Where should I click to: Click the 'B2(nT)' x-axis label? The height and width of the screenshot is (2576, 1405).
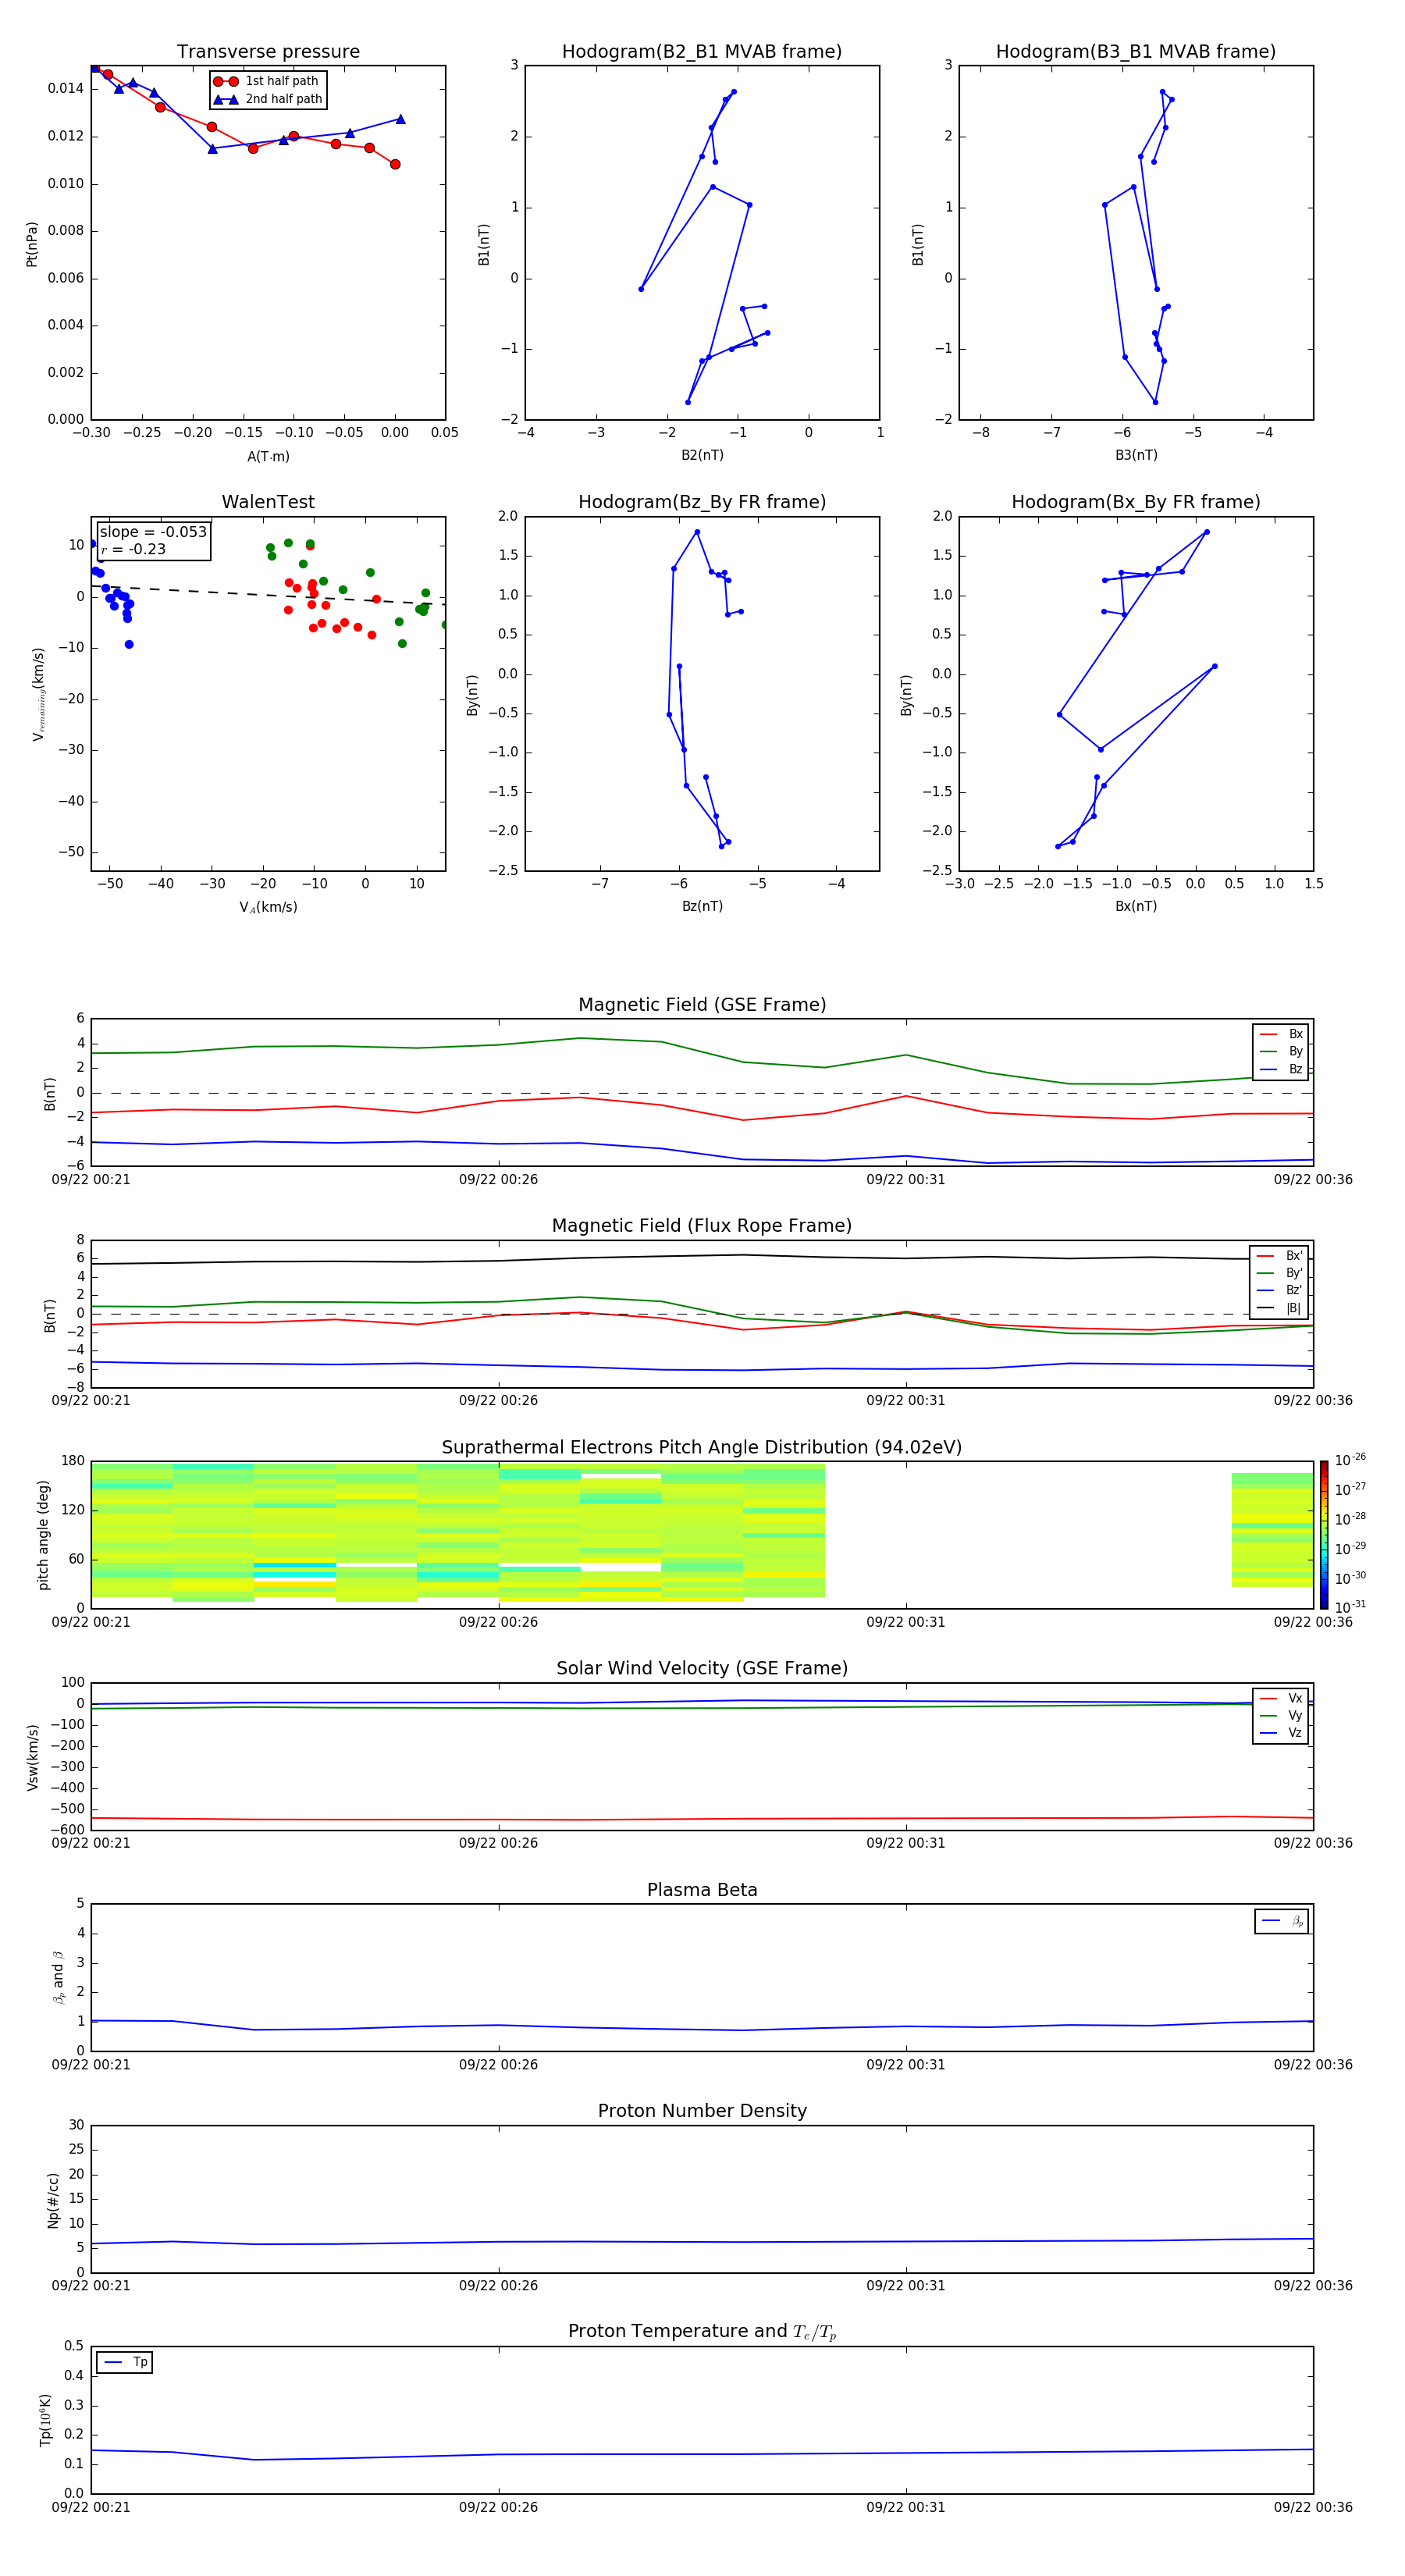pos(702,455)
